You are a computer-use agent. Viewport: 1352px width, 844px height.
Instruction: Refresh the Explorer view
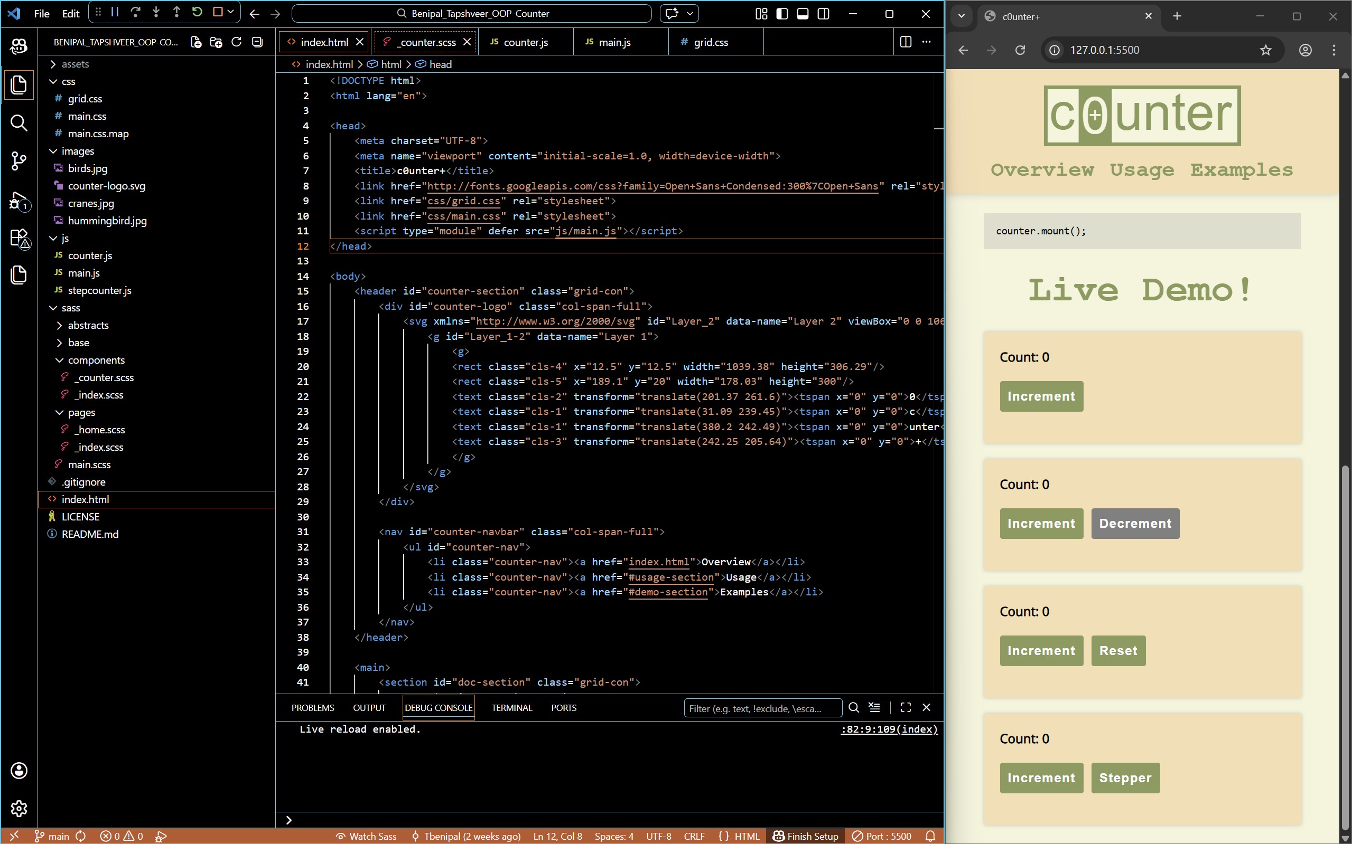236,41
